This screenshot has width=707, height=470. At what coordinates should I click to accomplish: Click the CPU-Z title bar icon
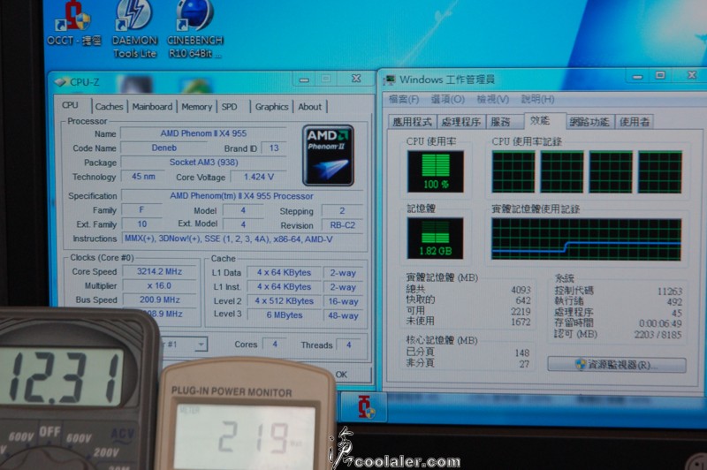[60, 82]
